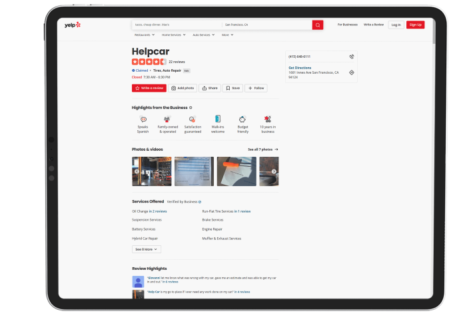Click the Tires, Auto Repair category text
The image size is (475, 319).
tap(167, 70)
